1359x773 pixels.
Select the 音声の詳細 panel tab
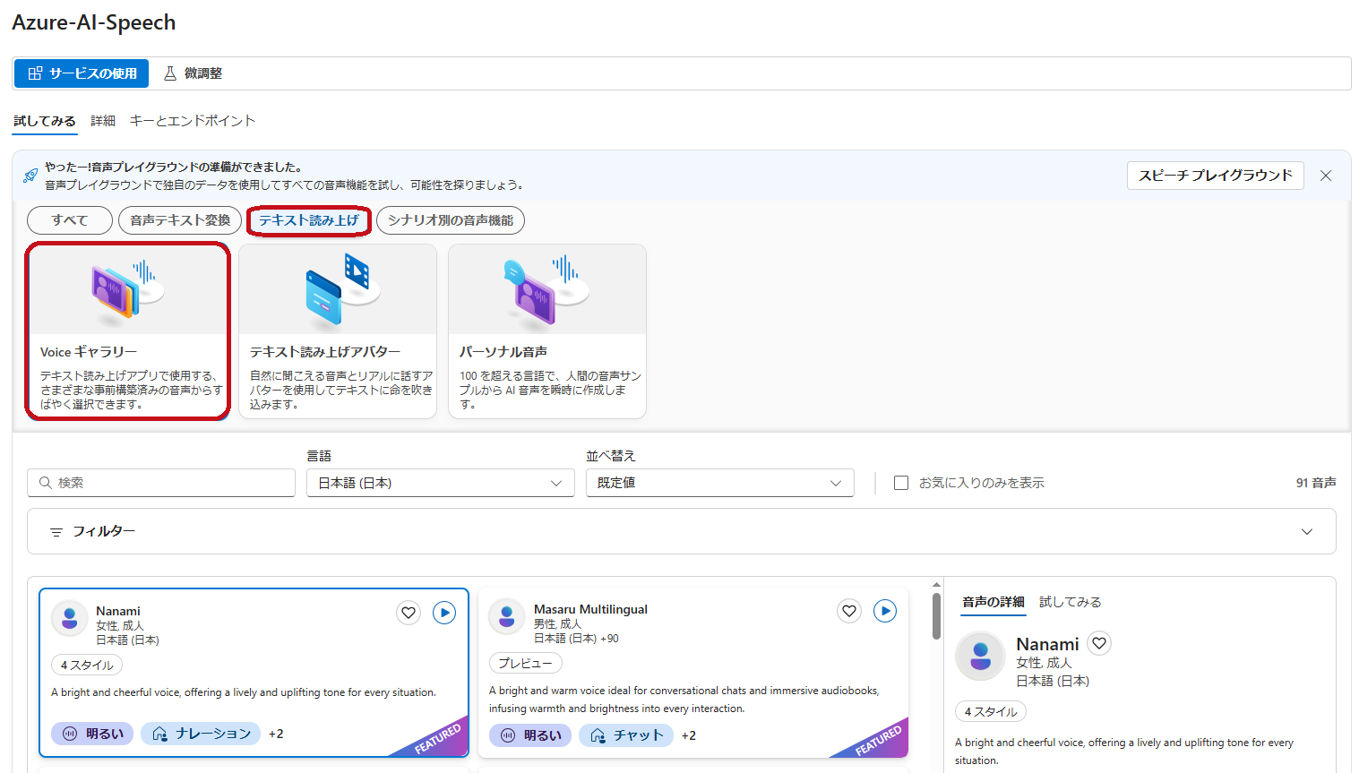pyautogui.click(x=993, y=602)
